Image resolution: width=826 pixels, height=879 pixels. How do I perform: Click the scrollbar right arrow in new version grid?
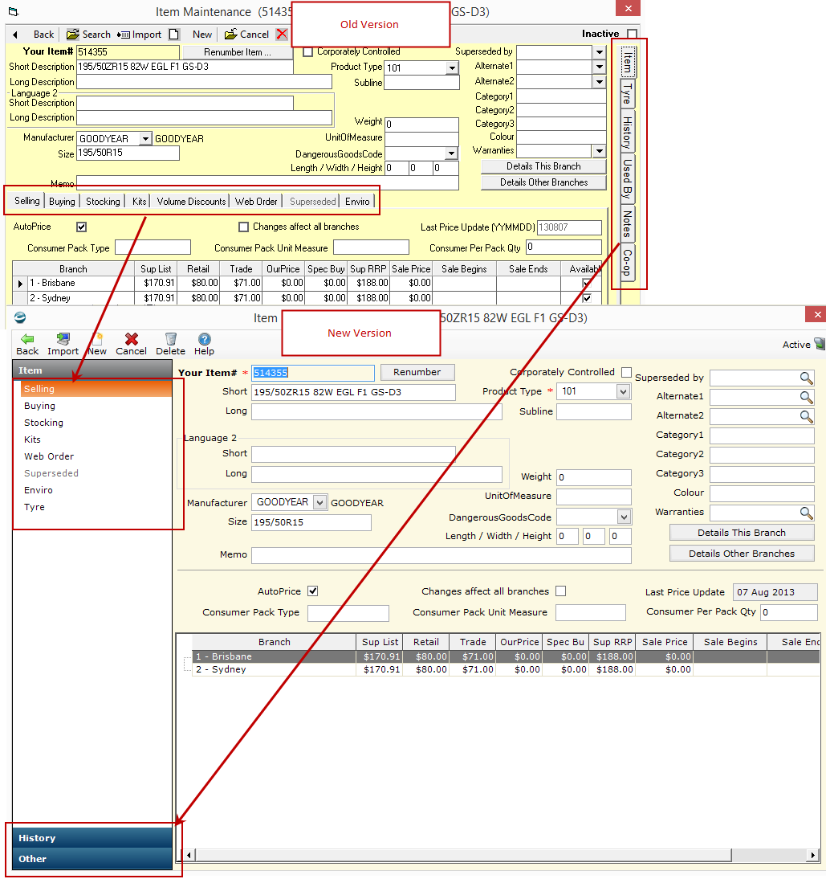tap(813, 855)
